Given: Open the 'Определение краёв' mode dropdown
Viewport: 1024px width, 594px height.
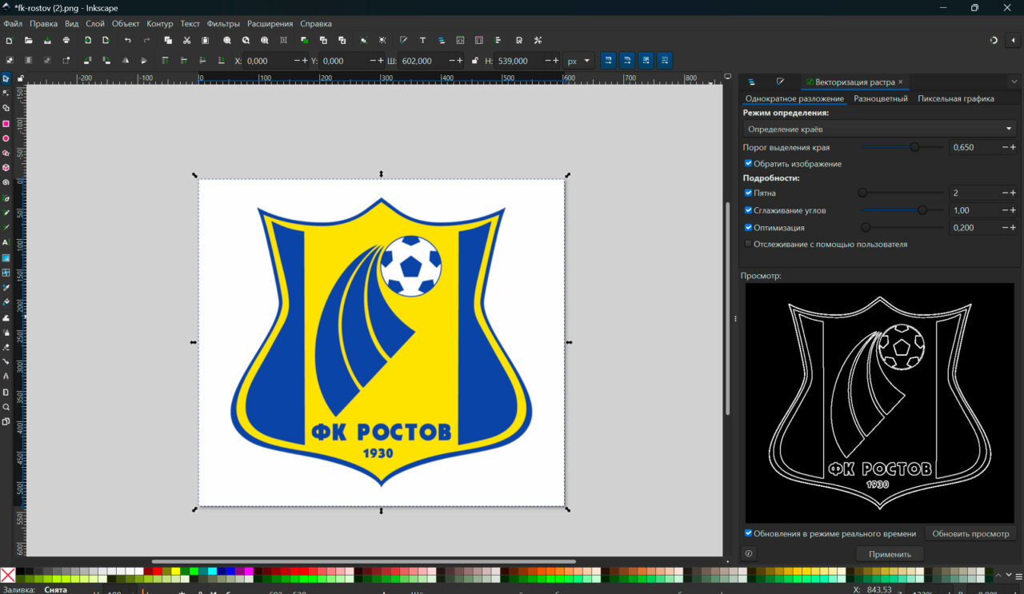Looking at the screenshot, I should (879, 129).
